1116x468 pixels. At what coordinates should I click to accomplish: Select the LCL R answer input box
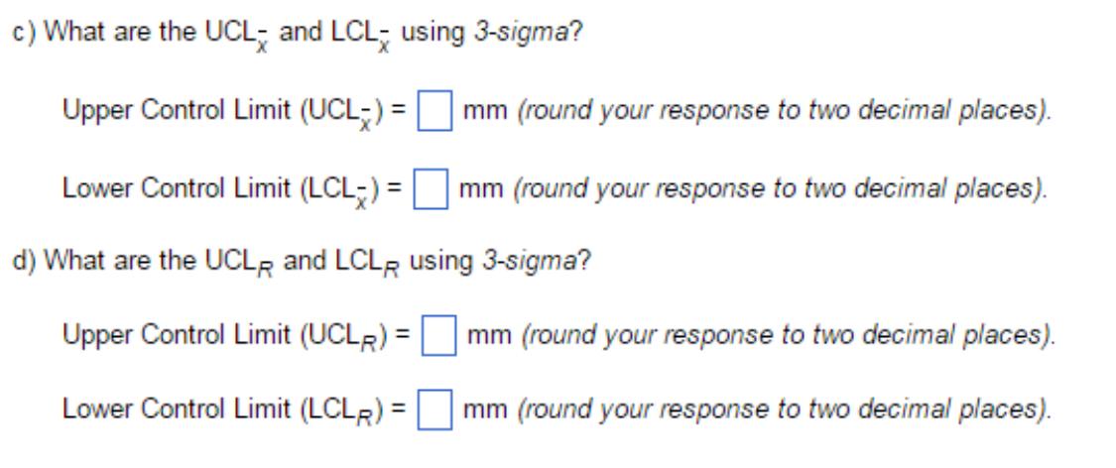click(434, 411)
